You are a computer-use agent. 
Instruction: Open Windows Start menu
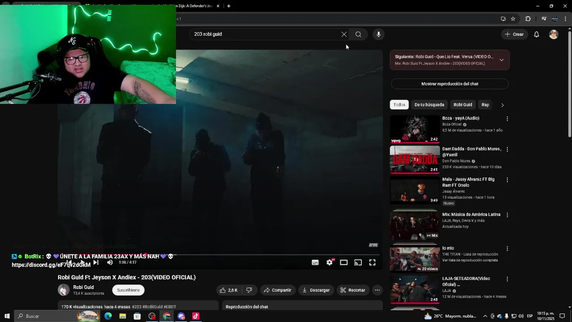point(7,316)
